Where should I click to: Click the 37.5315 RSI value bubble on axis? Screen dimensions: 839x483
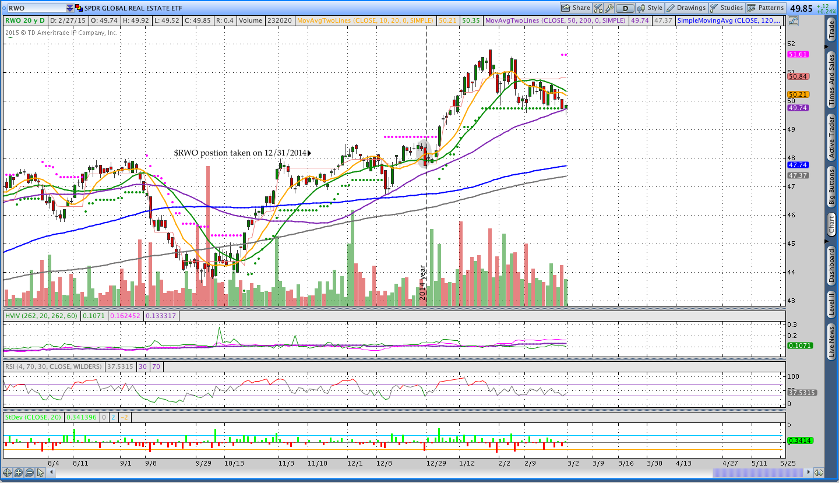(x=802, y=393)
